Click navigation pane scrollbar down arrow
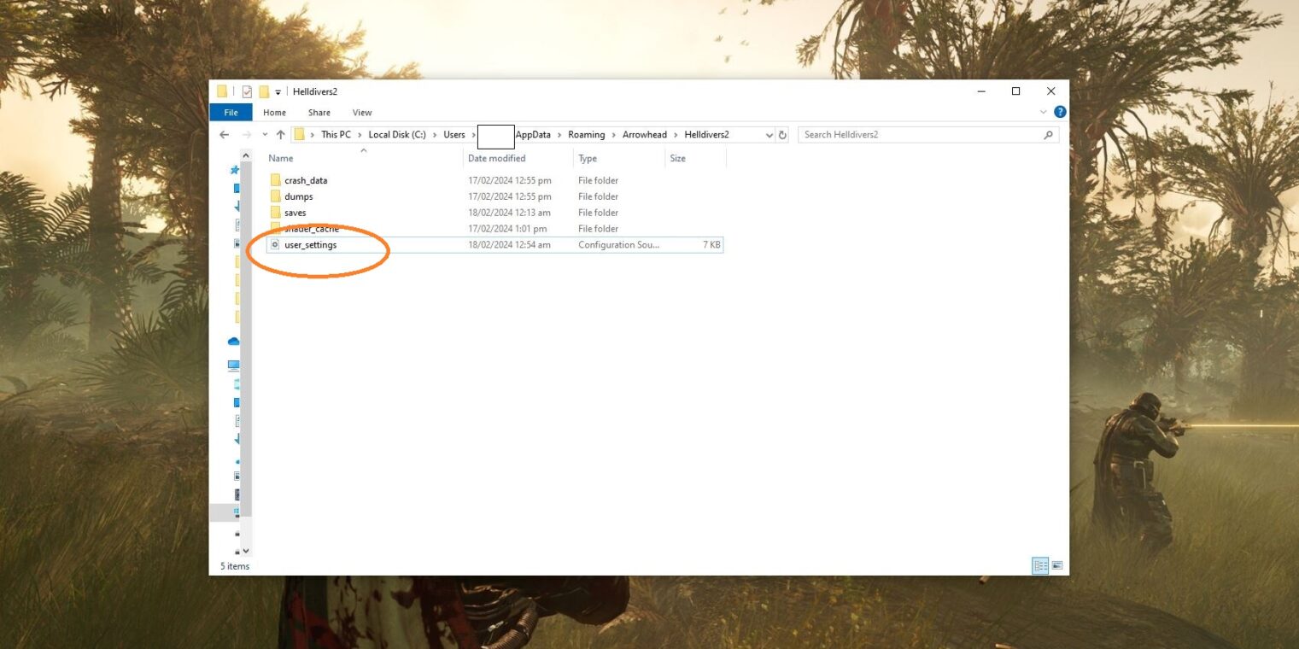1299x649 pixels. [x=246, y=551]
